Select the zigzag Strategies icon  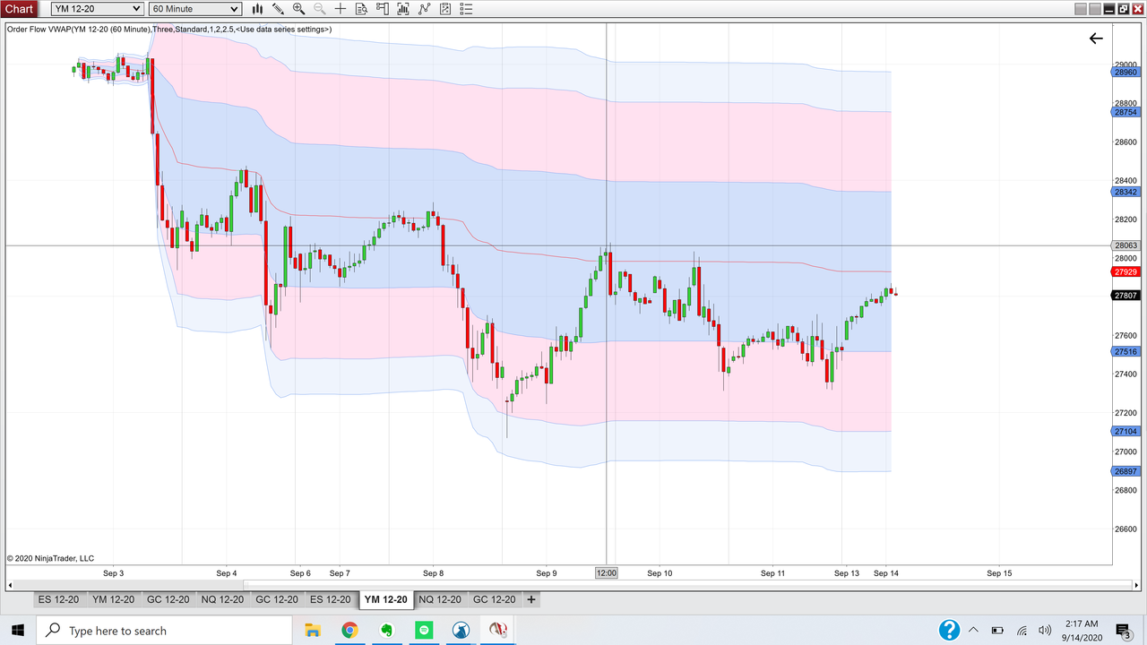click(x=425, y=9)
